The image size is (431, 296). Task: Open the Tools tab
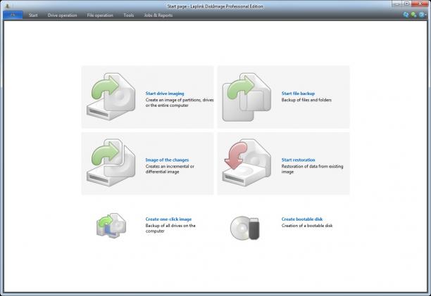click(x=129, y=15)
